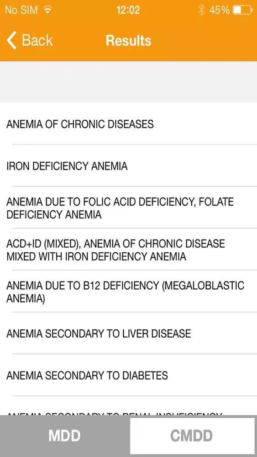Tap the 12:02 clock in status bar
Image resolution: width=257 pixels, height=457 pixels.
pos(128,10)
